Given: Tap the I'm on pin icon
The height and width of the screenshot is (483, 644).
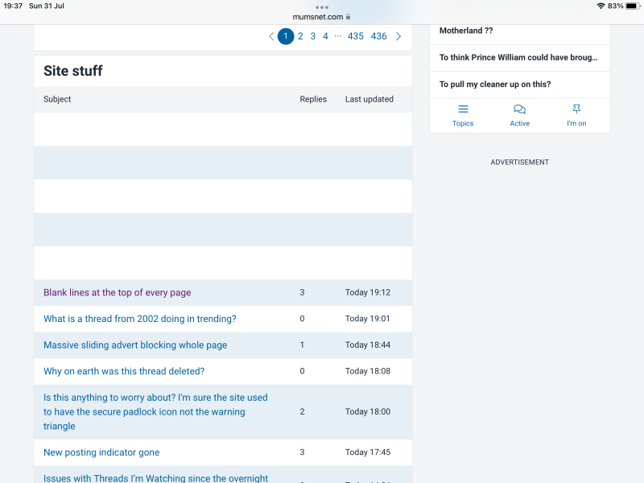Looking at the screenshot, I should coord(576,109).
